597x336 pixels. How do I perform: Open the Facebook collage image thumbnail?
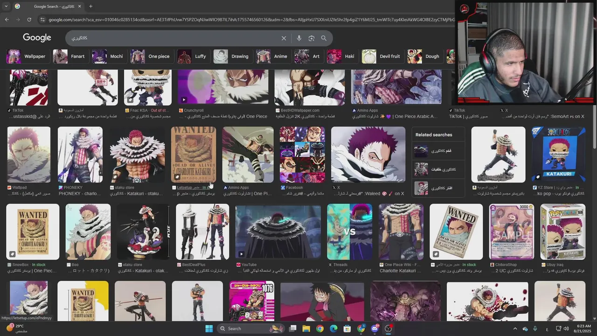pyautogui.click(x=302, y=154)
